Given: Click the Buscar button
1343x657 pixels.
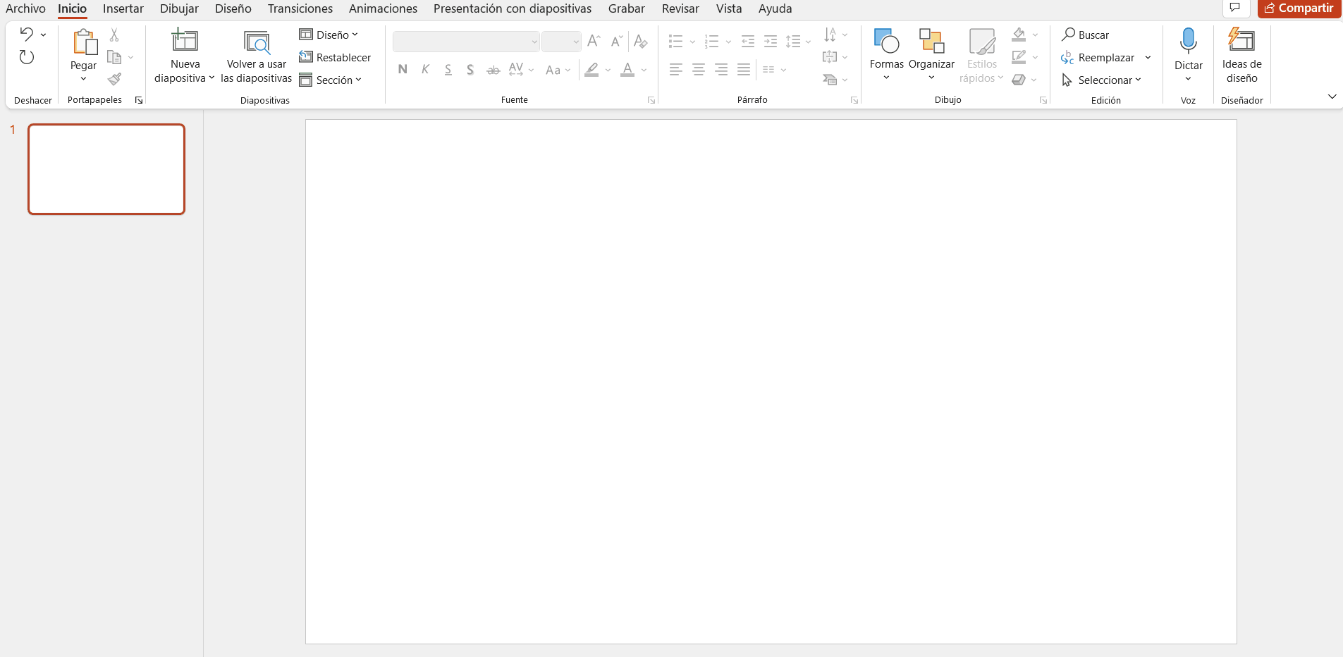Looking at the screenshot, I should click(1085, 35).
